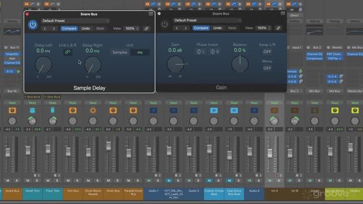Solo the Snare Bus channel
The height and width of the screenshot is (204, 363).
click(x=16, y=180)
